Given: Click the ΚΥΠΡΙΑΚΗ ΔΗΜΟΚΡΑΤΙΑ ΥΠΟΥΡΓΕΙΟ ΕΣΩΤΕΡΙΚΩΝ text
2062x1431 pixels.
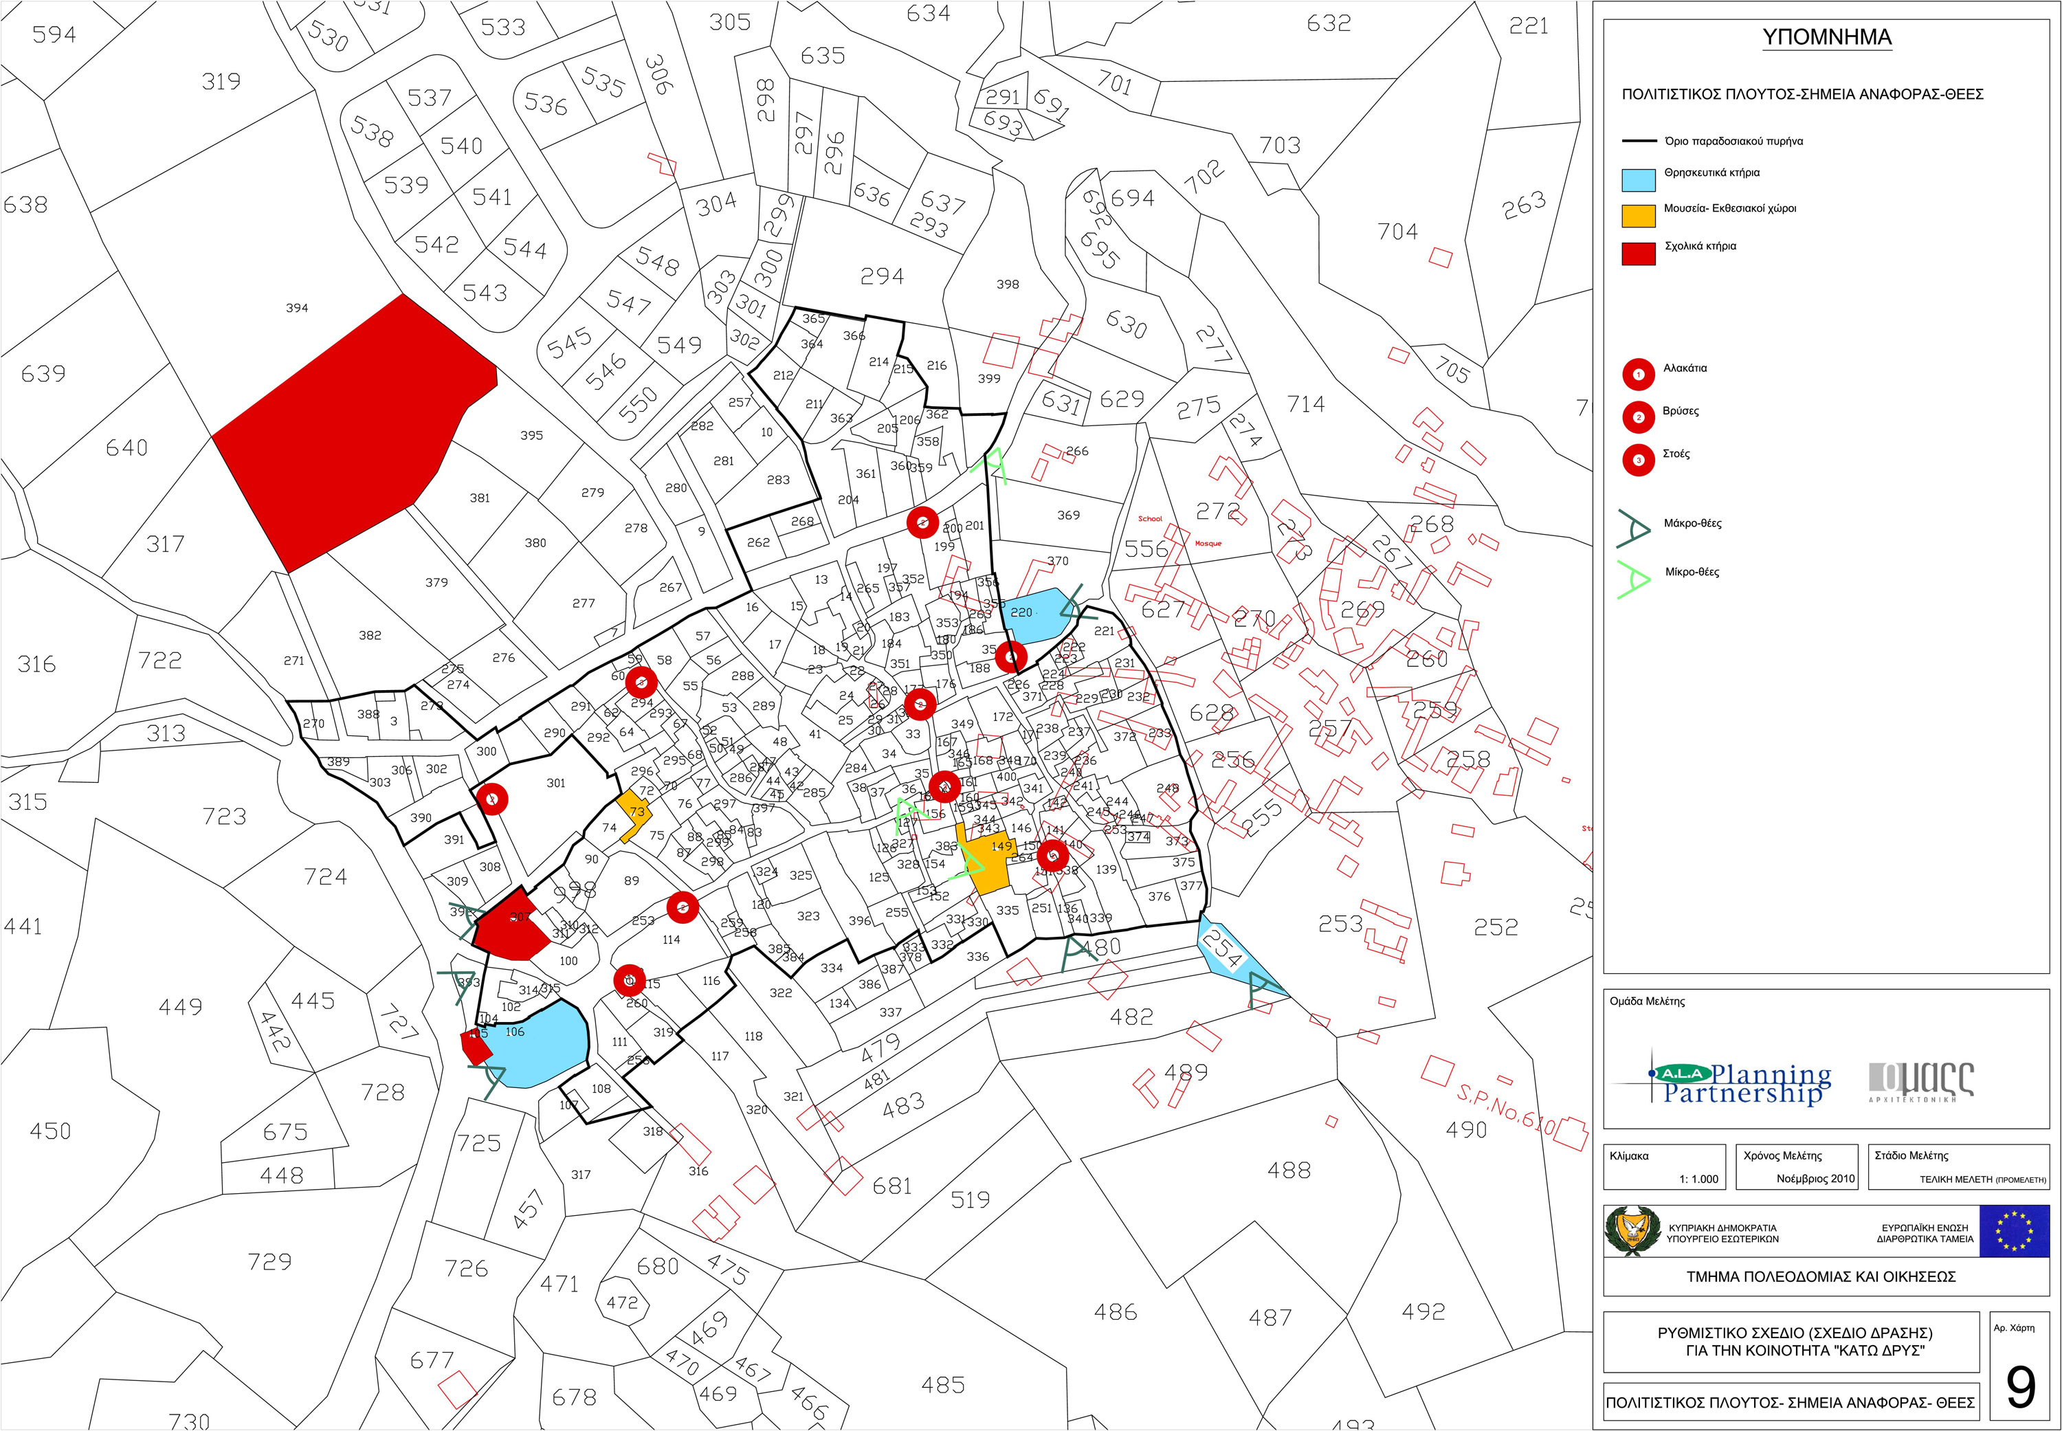Looking at the screenshot, I should click(1722, 1233).
